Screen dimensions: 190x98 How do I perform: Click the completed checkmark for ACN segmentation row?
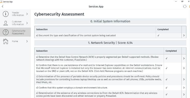click(167, 58)
